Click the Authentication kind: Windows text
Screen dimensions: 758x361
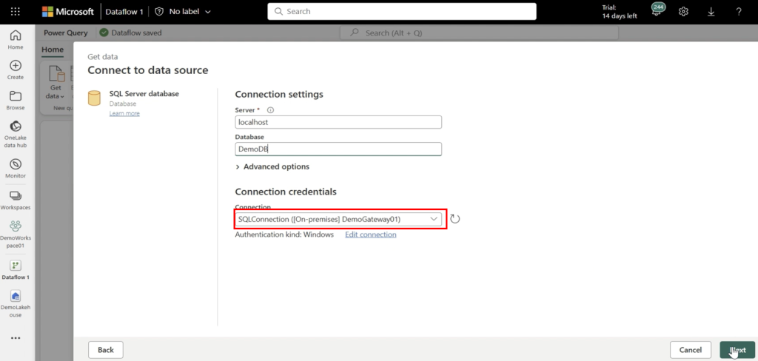click(284, 235)
